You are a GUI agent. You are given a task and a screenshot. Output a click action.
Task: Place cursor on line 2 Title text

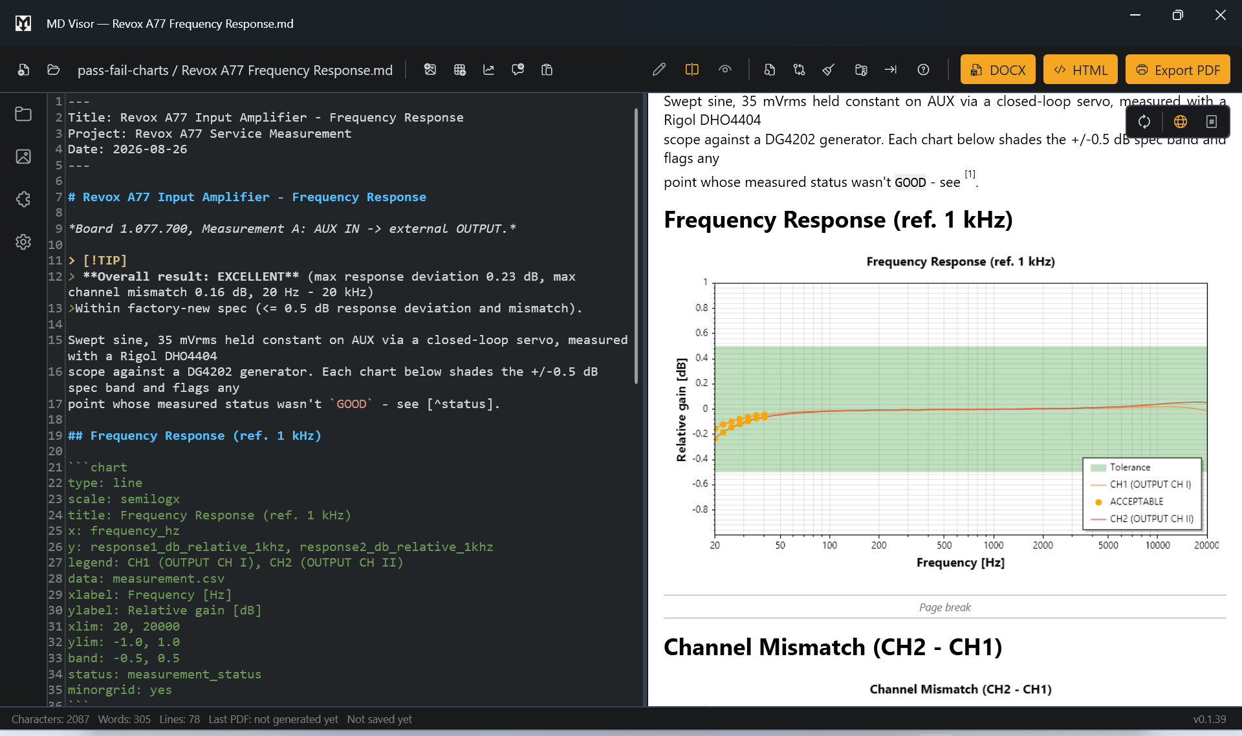tap(266, 118)
